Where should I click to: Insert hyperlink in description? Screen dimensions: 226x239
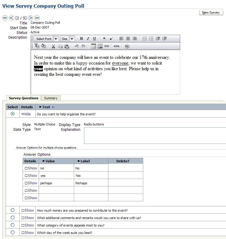pos(106,46)
